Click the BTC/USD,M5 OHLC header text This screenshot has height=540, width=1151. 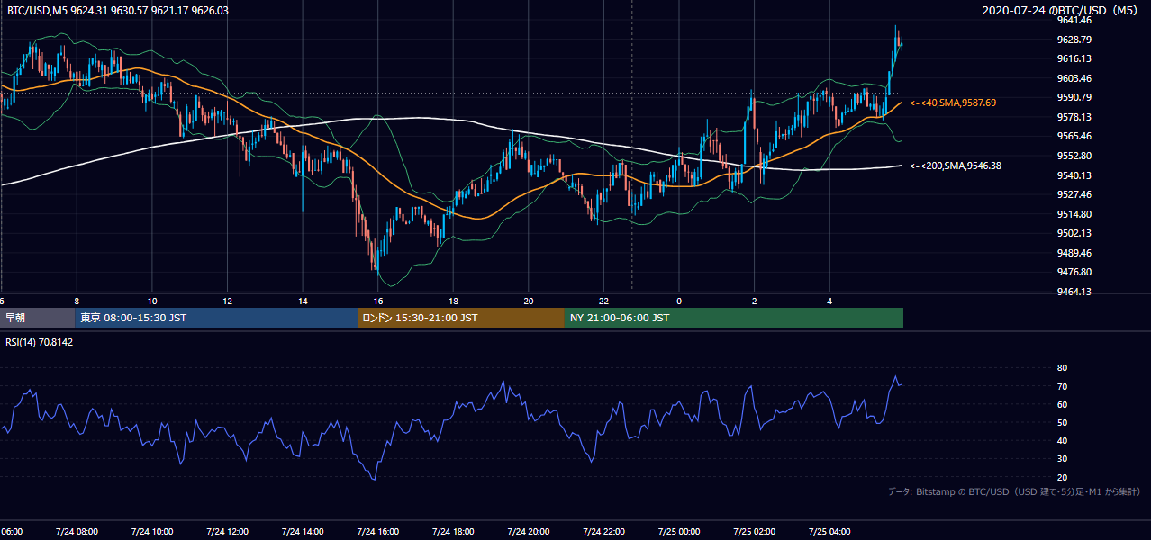[x=117, y=10]
